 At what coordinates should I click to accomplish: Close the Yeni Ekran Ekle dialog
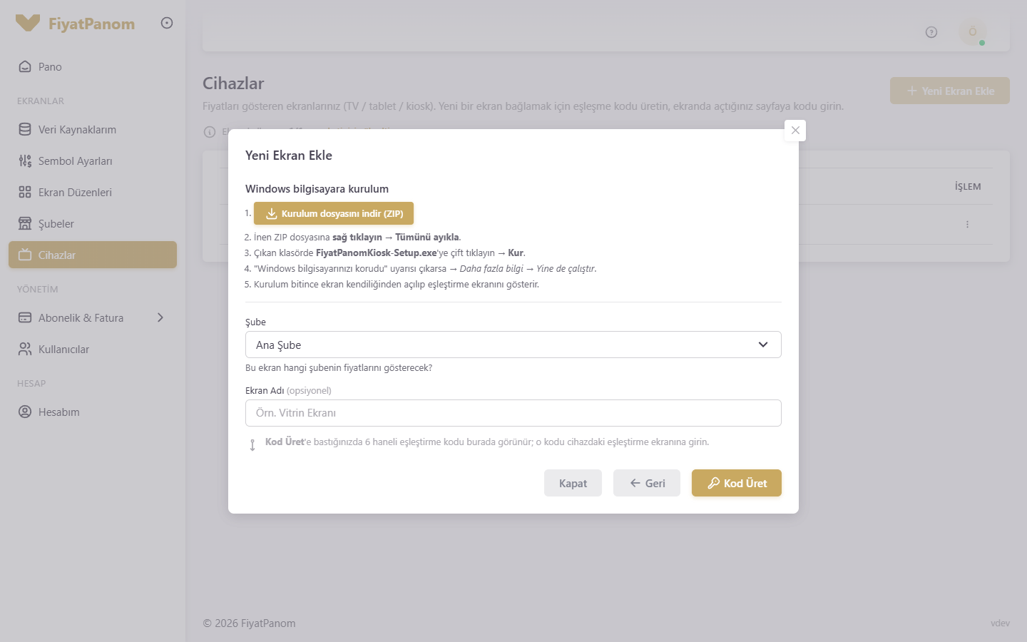pyautogui.click(x=795, y=131)
